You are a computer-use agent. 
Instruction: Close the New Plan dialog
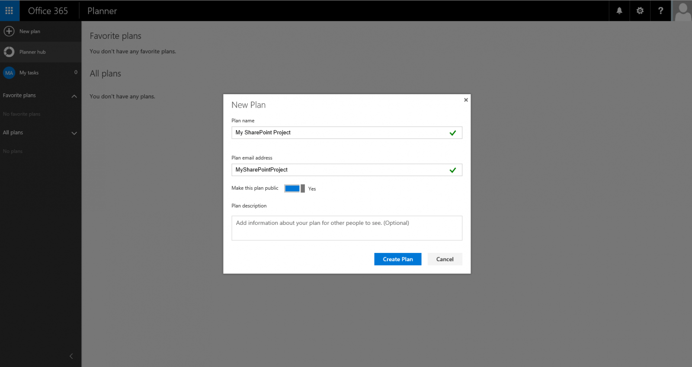466,100
